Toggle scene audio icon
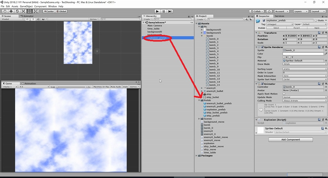The width and height of the screenshot is (328, 178). pos(38,19)
